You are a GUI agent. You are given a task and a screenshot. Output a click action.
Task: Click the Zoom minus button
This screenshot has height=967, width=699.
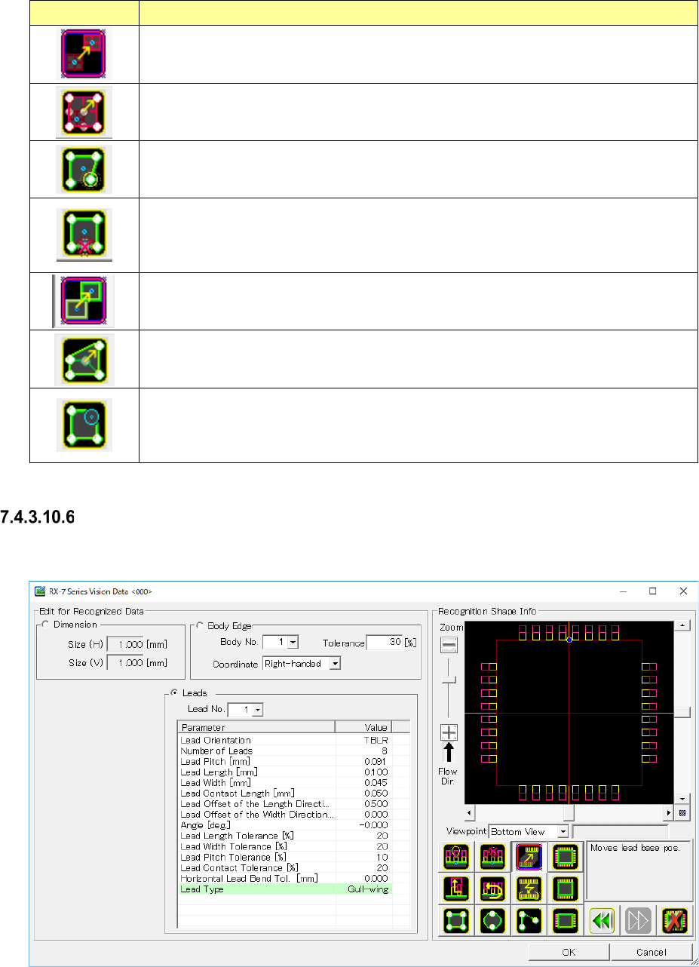(449, 645)
